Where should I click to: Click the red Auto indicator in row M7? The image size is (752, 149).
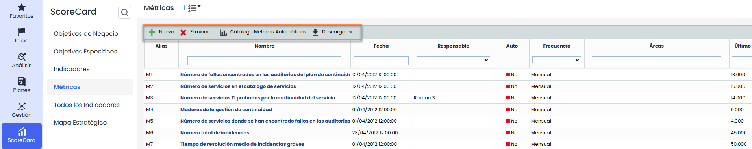[x=508, y=144]
